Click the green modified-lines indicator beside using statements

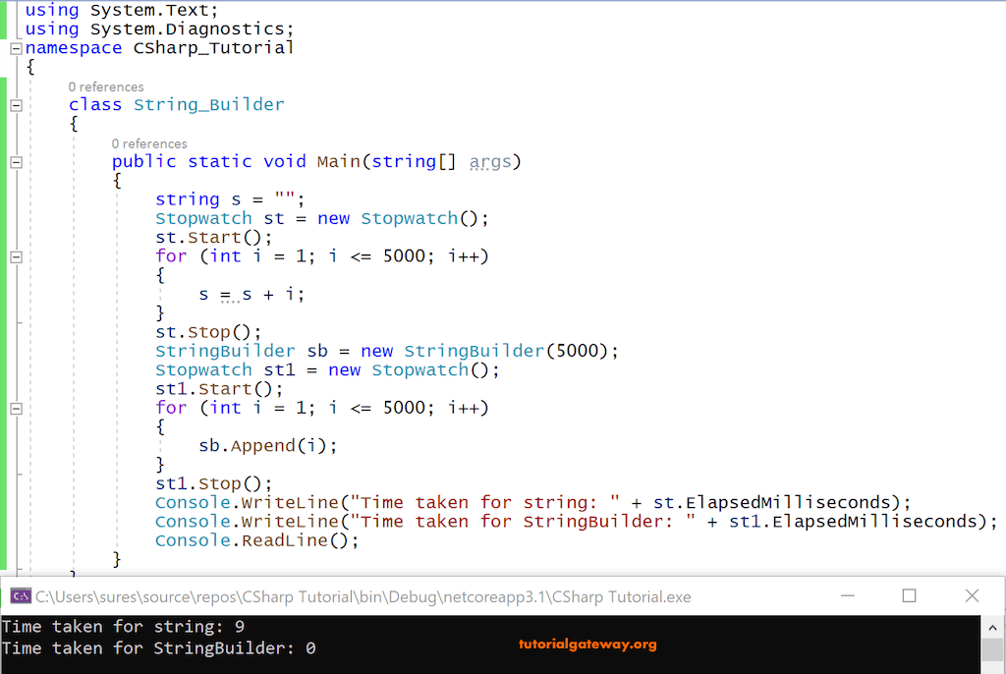(5, 19)
